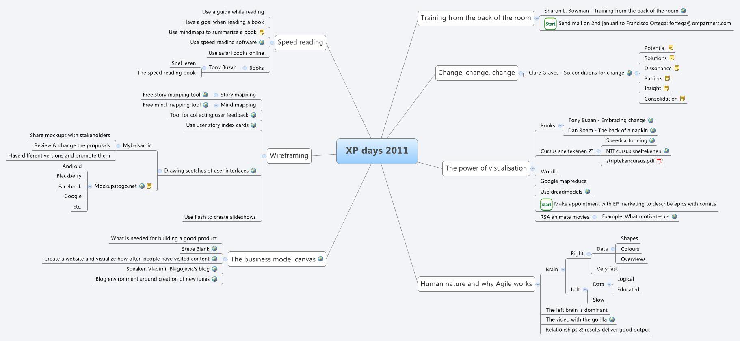
Task: Collapse the Tony Buzan subtopic under Speed reading
Action: click(x=204, y=68)
